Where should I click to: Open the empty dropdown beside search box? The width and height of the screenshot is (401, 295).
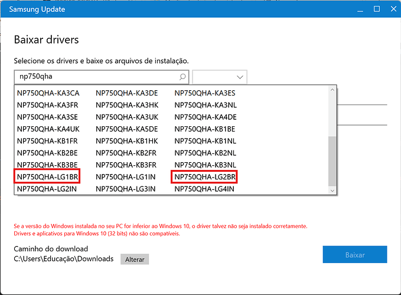tap(220, 77)
